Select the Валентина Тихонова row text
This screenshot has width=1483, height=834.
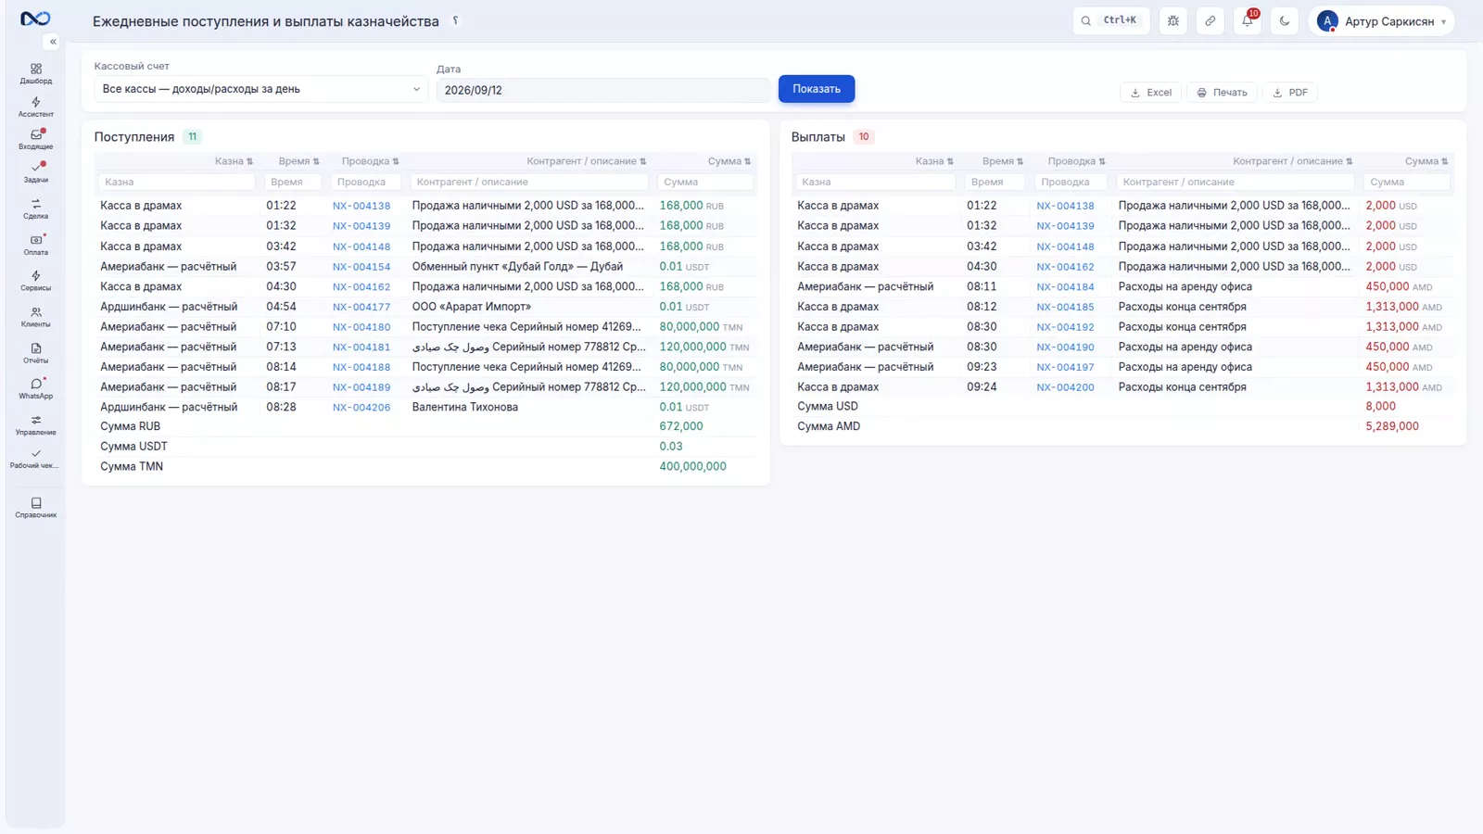click(465, 407)
